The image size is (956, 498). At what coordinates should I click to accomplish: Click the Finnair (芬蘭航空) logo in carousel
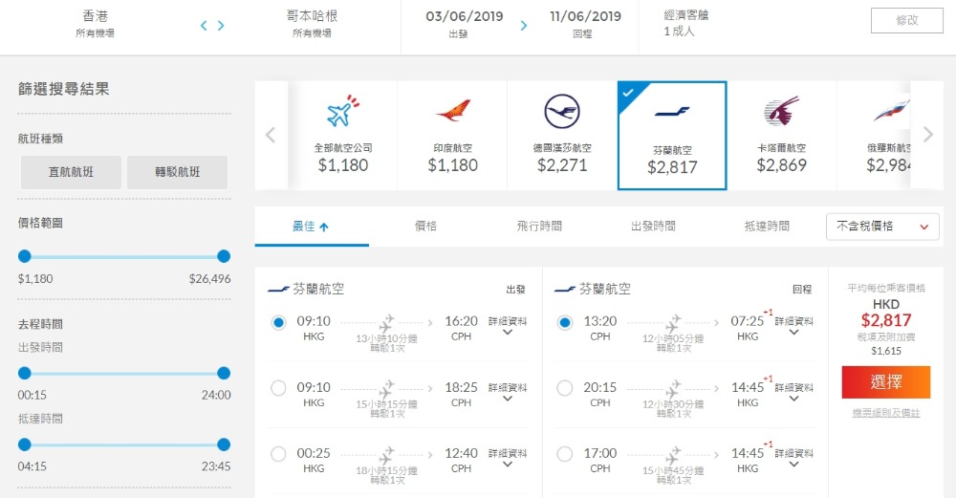[672, 114]
